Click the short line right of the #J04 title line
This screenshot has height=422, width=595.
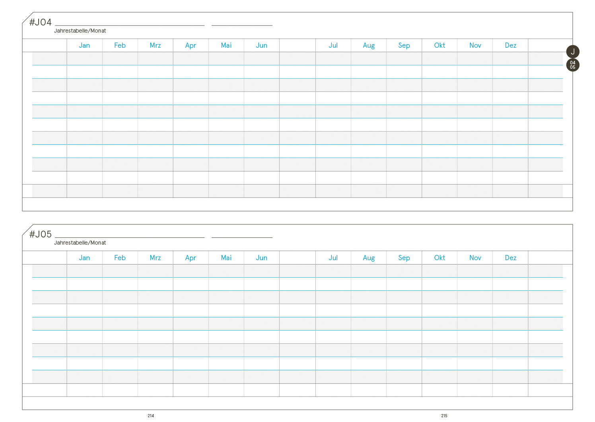pos(242,25)
